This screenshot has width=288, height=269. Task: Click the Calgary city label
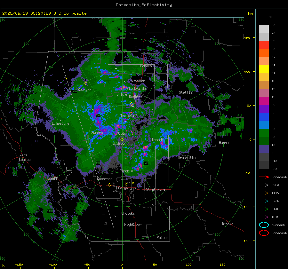point(125,188)
